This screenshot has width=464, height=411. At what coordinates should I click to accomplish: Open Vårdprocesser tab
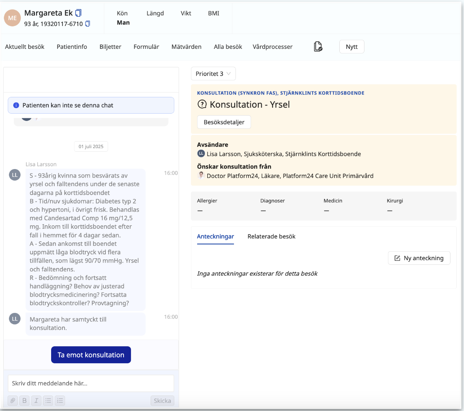(273, 47)
